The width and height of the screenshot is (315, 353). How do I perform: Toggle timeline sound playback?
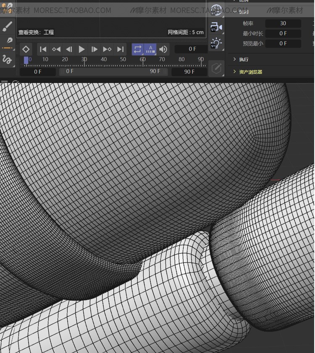pos(163,49)
